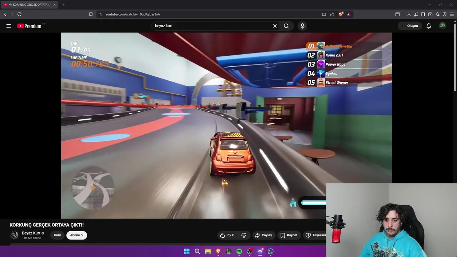Image resolution: width=457 pixels, height=257 pixels.
Task: Switch to Brave in the taskbar
Action: point(218,251)
